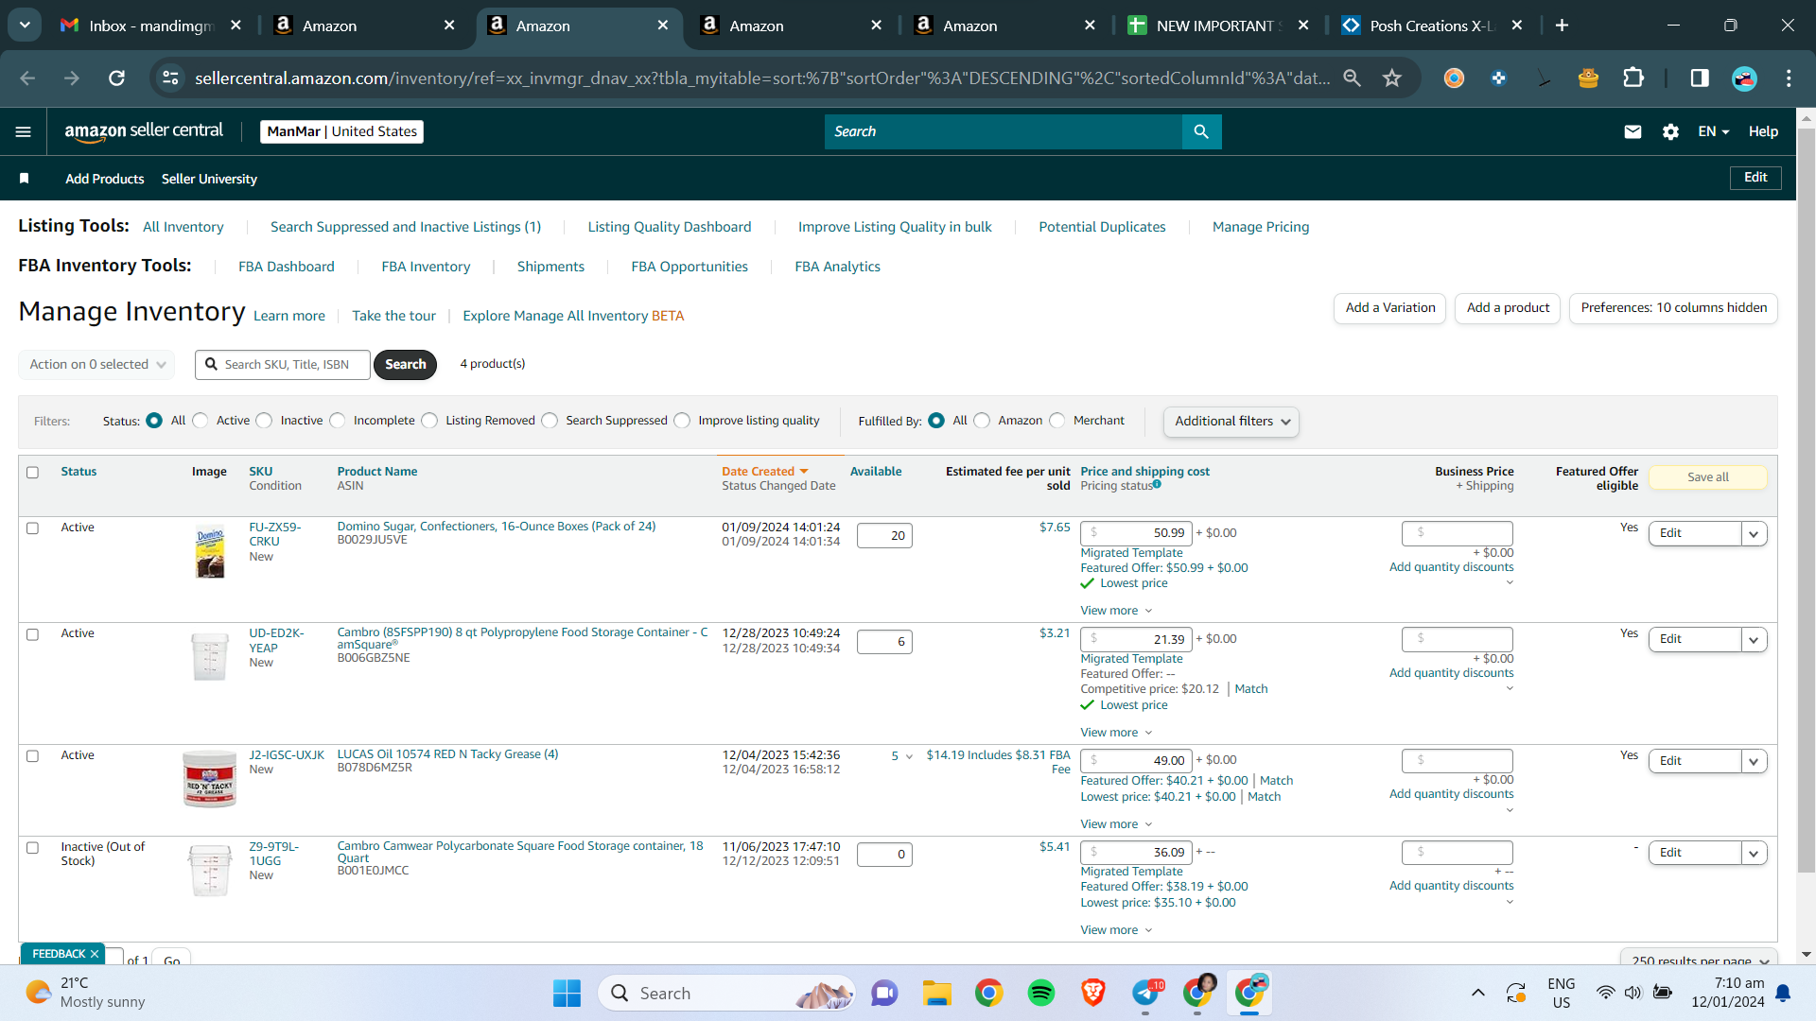Click the Add a product button
Screen dimensions: 1816x1021
tap(1508, 308)
